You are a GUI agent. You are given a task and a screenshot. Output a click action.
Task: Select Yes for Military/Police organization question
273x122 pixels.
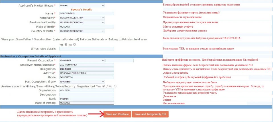click(104, 86)
